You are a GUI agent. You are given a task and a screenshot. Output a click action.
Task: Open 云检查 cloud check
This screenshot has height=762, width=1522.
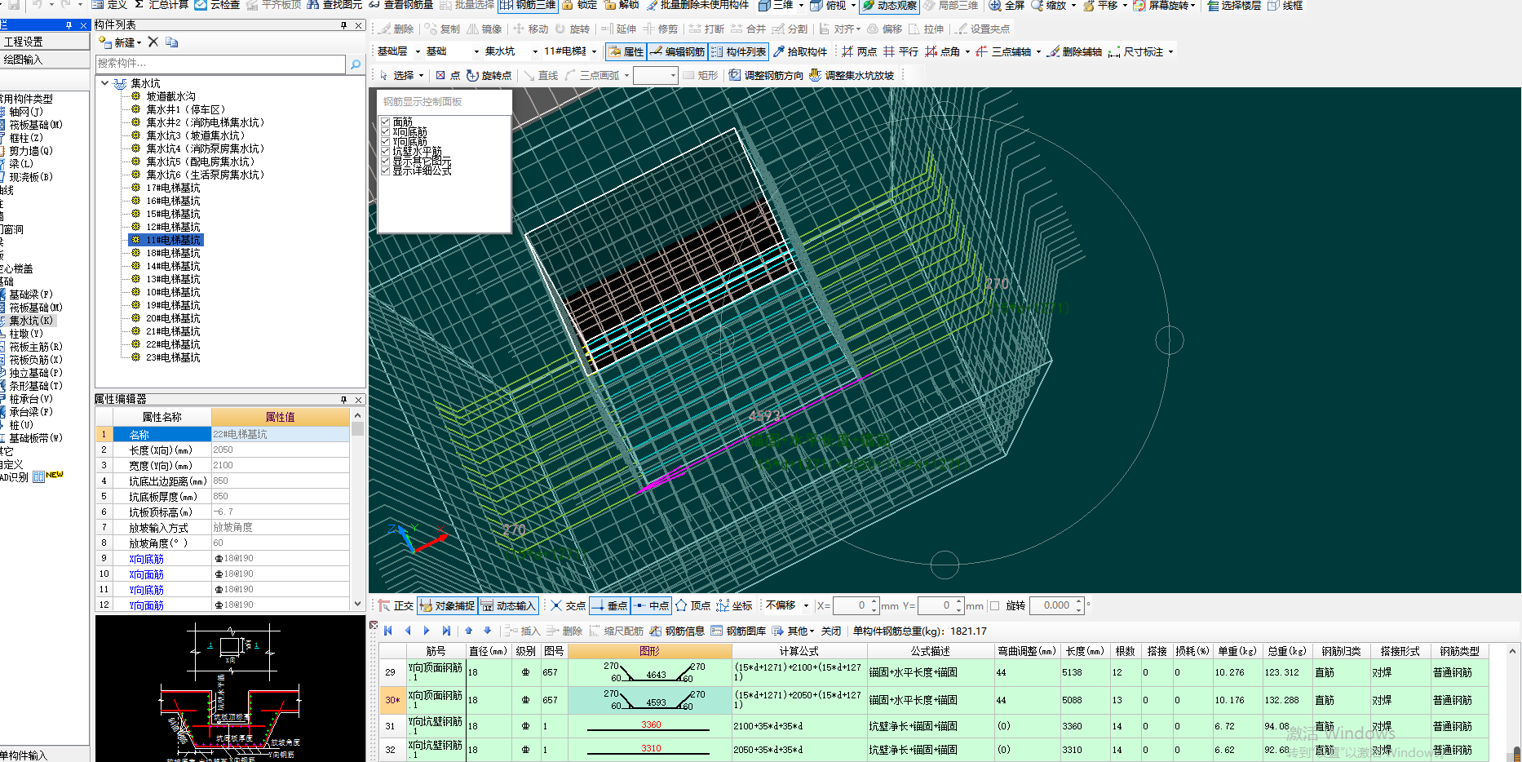pyautogui.click(x=217, y=5)
